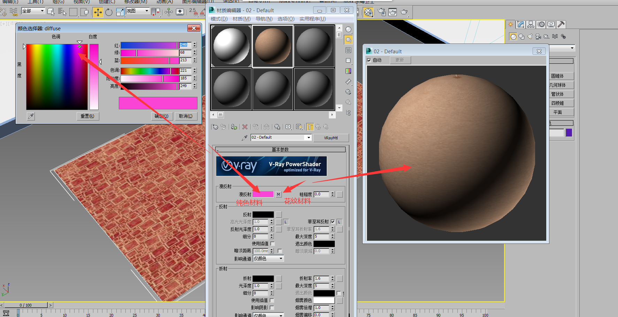Toggle the 自动 auto-update checkbox
Image resolution: width=618 pixels, height=317 pixels.
(369, 60)
